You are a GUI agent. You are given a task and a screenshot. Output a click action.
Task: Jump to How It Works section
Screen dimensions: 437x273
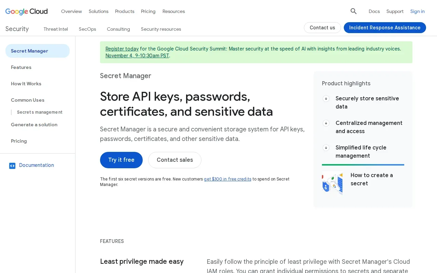26,84
